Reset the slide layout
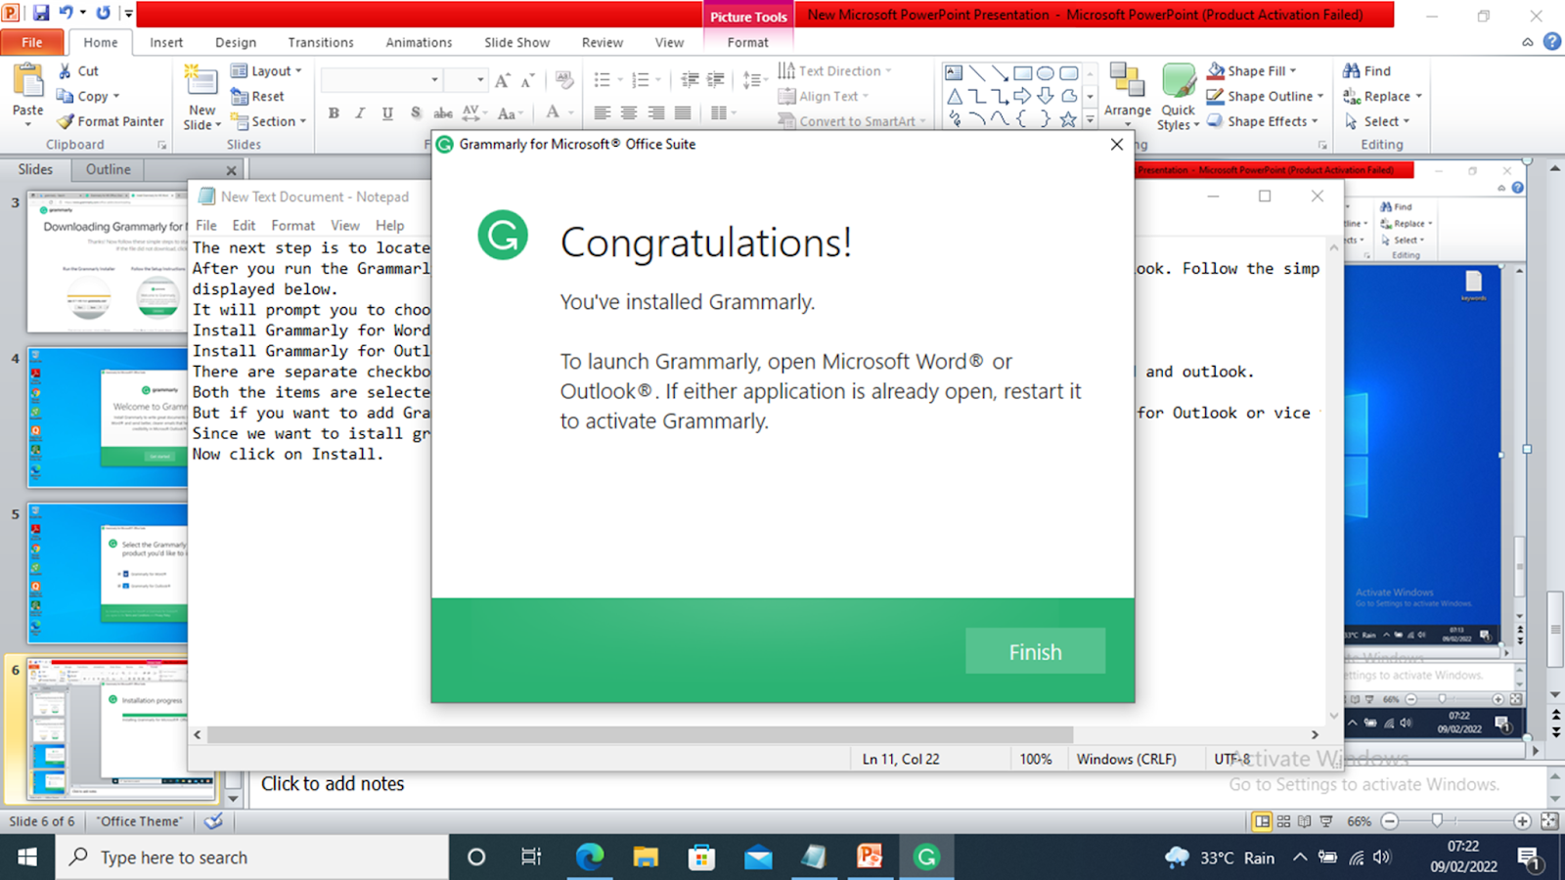The width and height of the screenshot is (1565, 880). 257,96
